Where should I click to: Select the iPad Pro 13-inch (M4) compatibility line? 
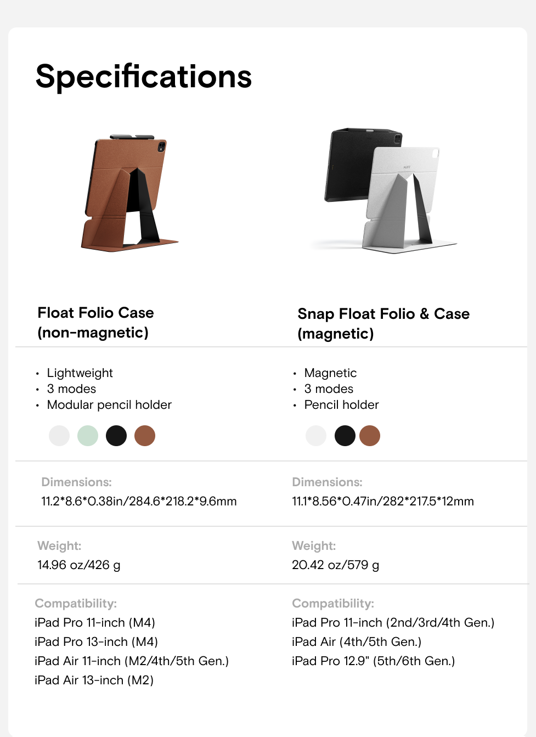[x=96, y=642]
